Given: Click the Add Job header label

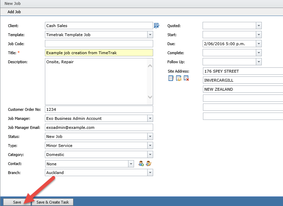Looking at the screenshot, I should (14, 12).
